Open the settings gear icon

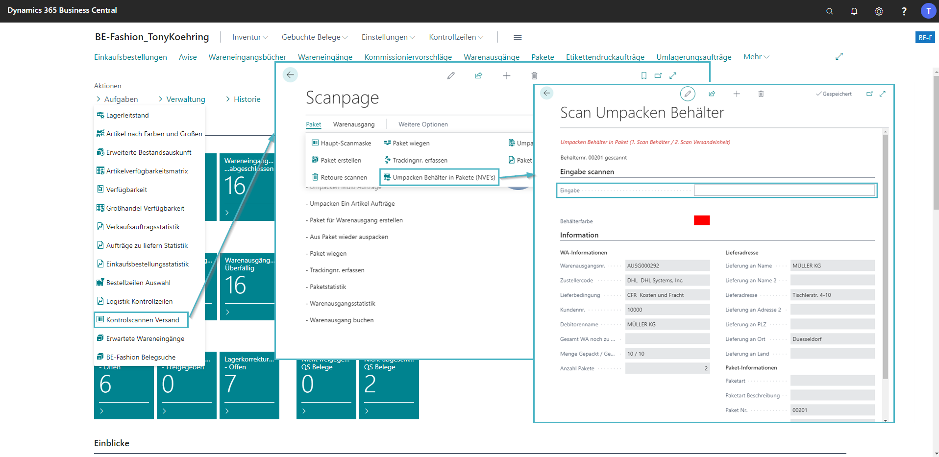(879, 11)
